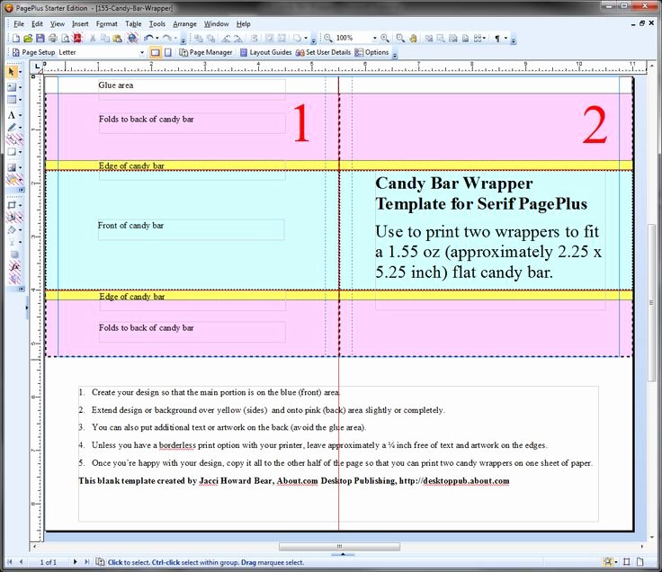Click the ruler origin L tab marker

click(x=37, y=67)
